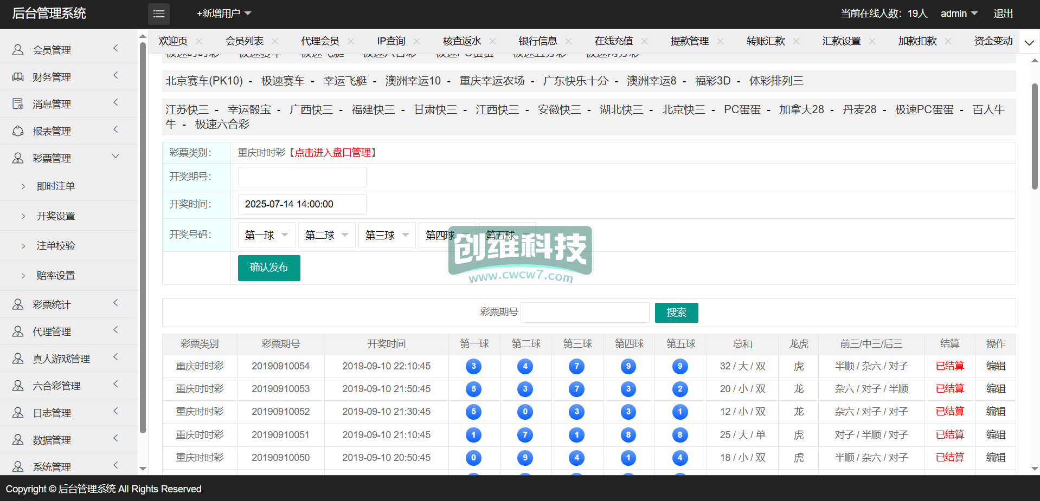Close the 欢迎页 tab

pos(199,41)
